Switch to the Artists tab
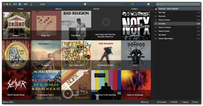This screenshot has width=203, height=106. (x=21, y=9)
